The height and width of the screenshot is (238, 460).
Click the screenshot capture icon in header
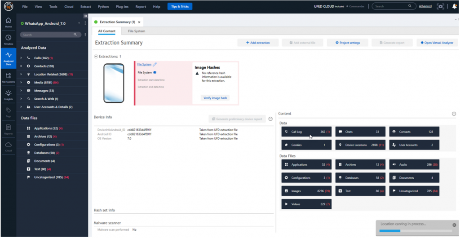pyautogui.click(x=440, y=6)
